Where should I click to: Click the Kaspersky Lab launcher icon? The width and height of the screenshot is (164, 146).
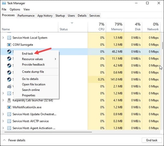tap(9, 100)
